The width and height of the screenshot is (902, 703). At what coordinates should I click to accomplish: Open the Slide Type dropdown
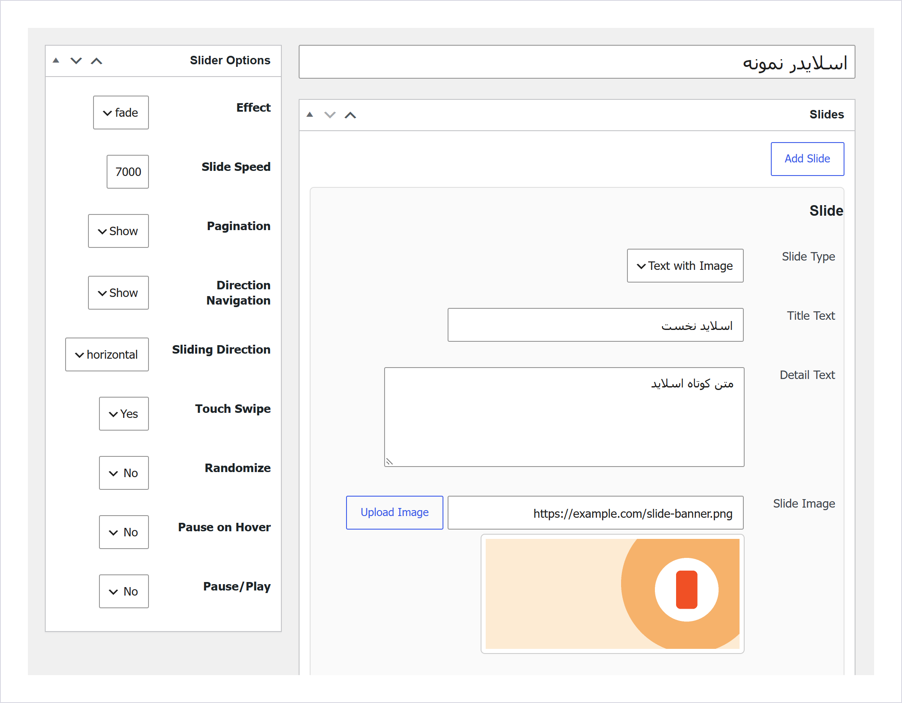(685, 266)
